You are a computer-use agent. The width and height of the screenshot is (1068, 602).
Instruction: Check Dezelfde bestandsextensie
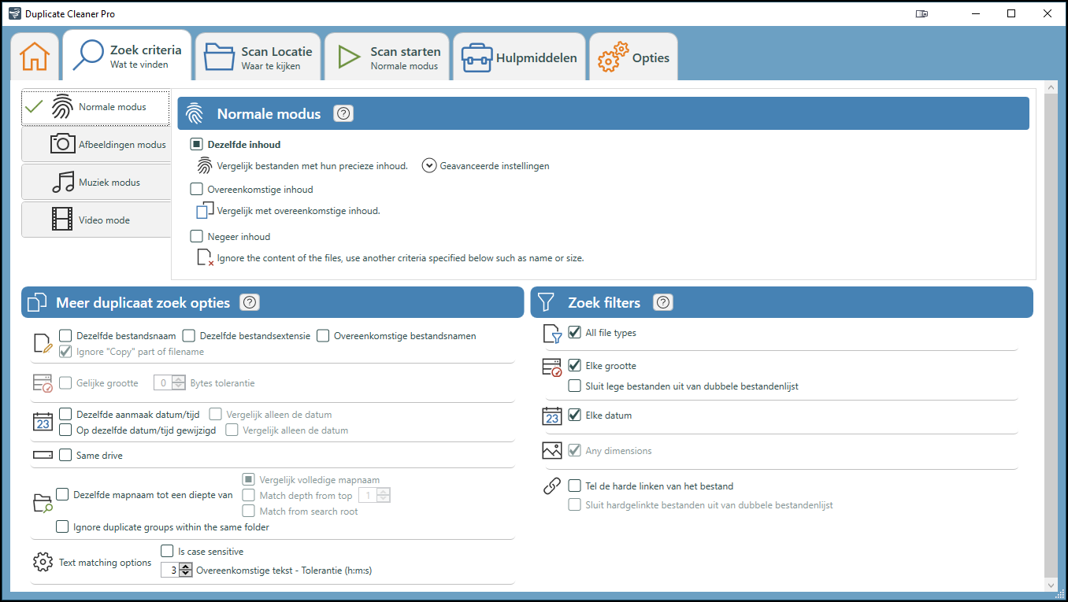[x=189, y=336]
